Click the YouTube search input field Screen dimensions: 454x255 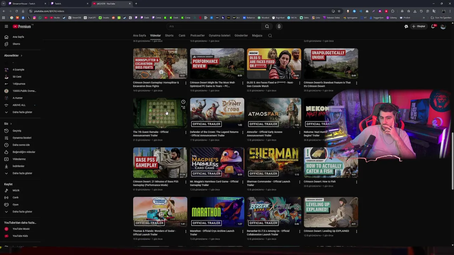click(214, 26)
